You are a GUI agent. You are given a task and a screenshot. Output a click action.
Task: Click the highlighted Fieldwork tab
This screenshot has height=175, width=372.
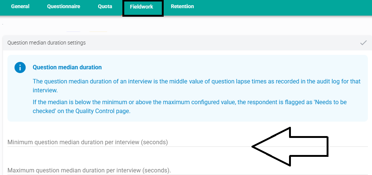[141, 7]
